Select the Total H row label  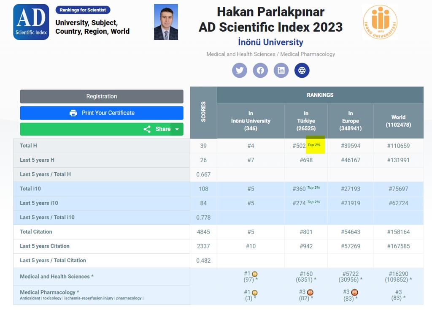click(28, 146)
